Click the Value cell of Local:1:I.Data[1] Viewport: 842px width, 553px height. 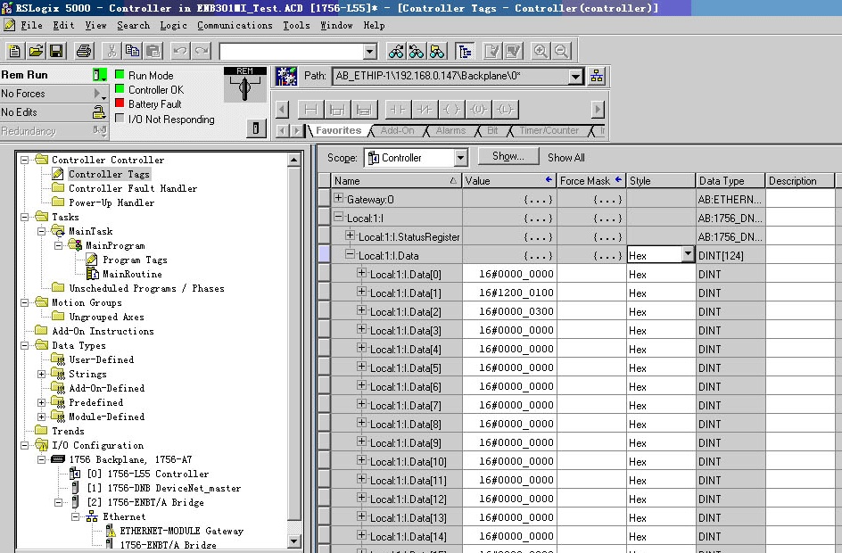[509, 293]
